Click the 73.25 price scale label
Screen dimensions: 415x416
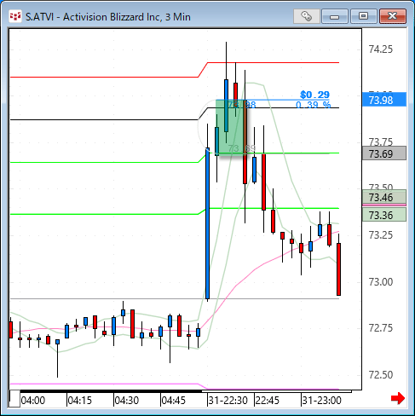point(381,235)
